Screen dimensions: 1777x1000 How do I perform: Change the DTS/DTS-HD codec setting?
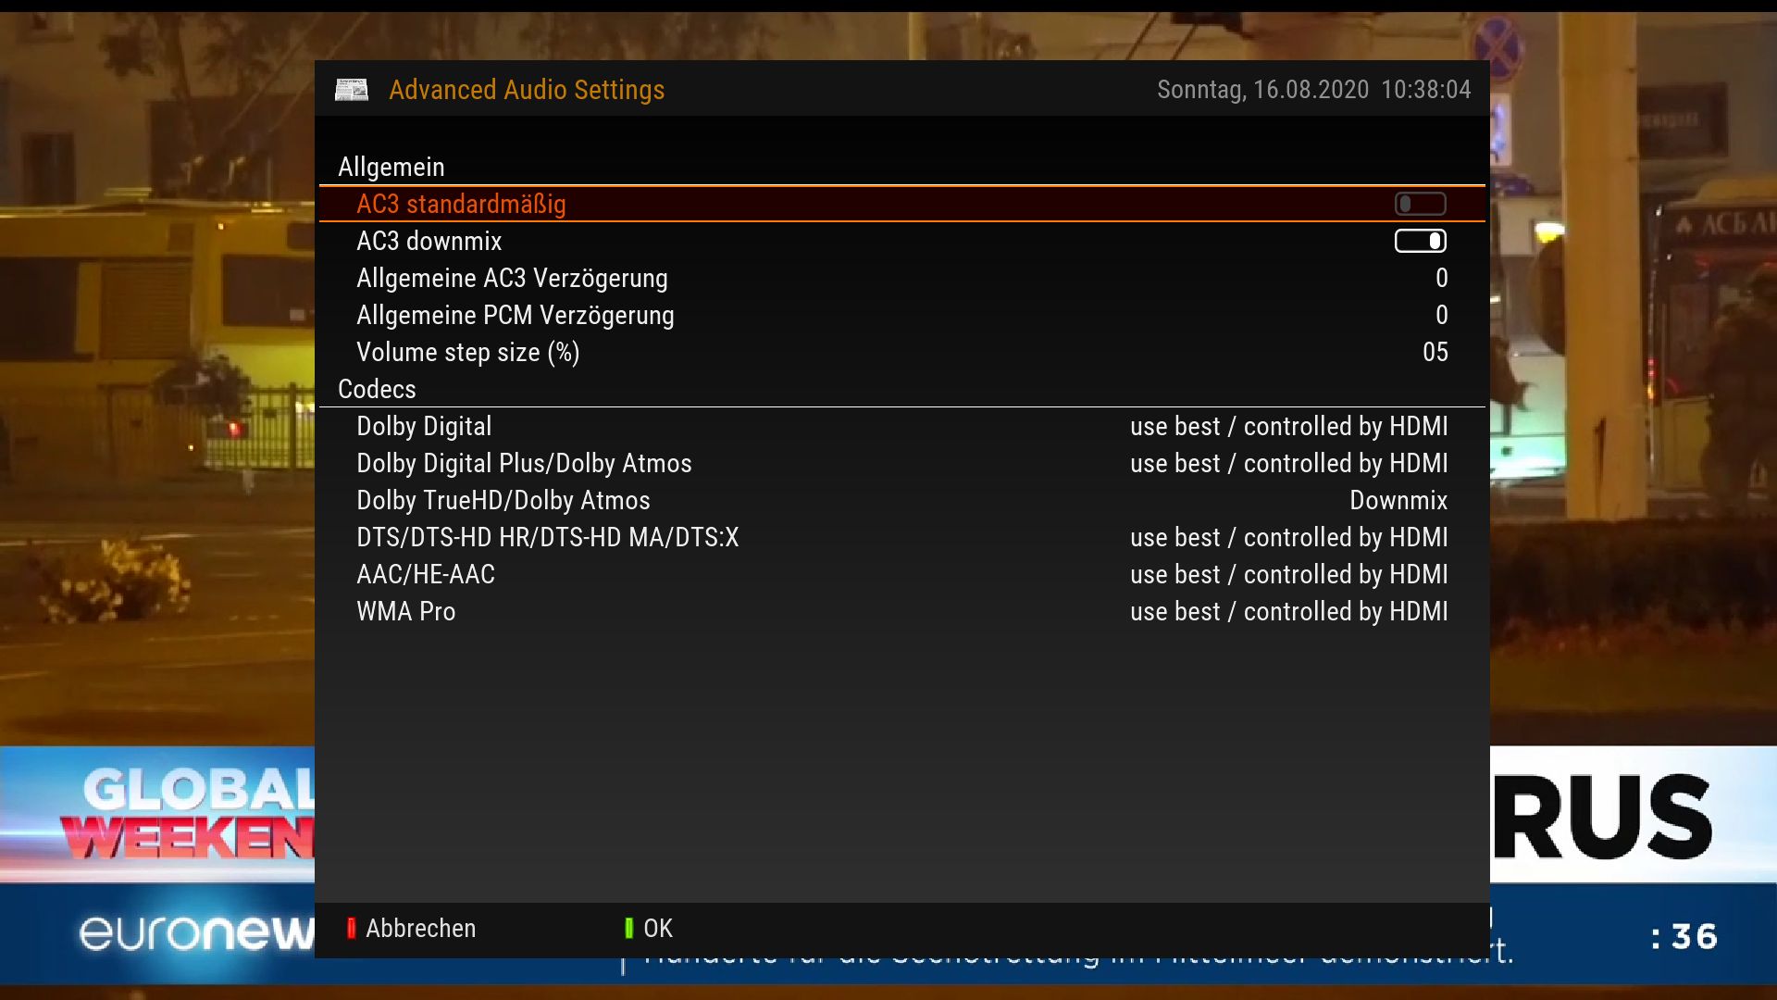(1288, 537)
